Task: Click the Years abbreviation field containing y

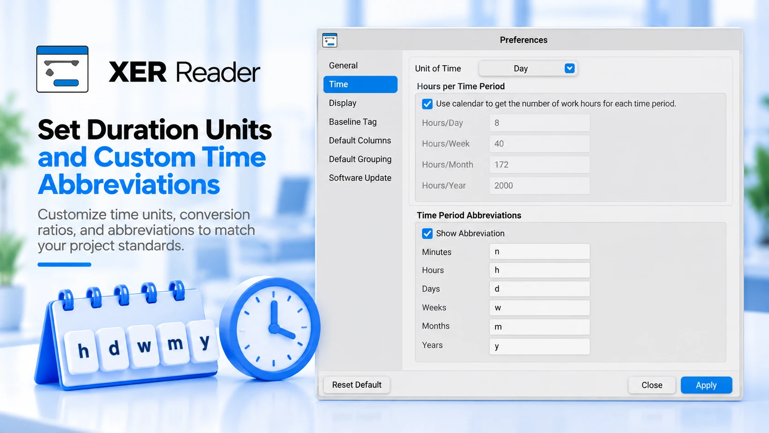Action: [x=540, y=346]
